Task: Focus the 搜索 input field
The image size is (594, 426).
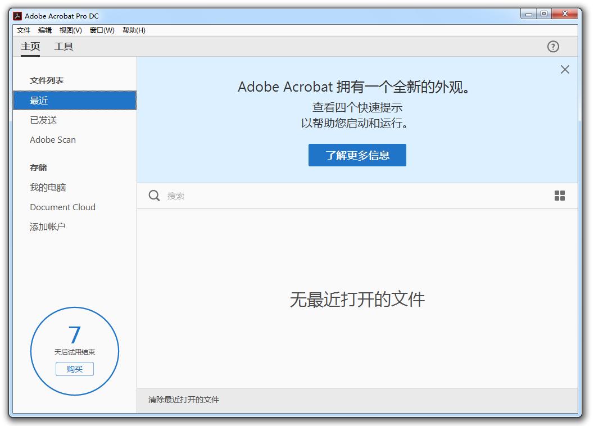Action: pos(356,196)
